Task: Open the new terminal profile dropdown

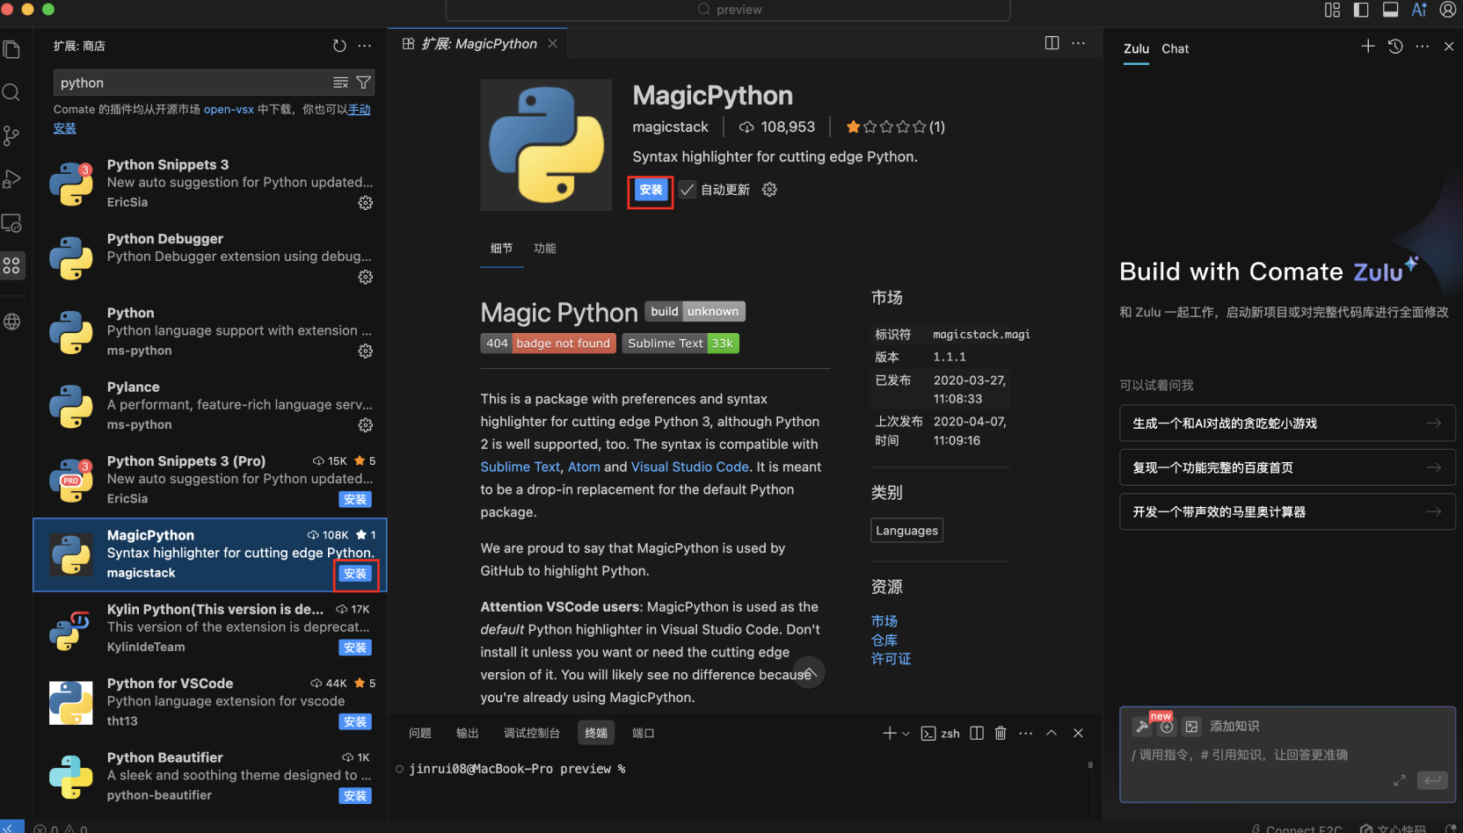Action: (906, 733)
